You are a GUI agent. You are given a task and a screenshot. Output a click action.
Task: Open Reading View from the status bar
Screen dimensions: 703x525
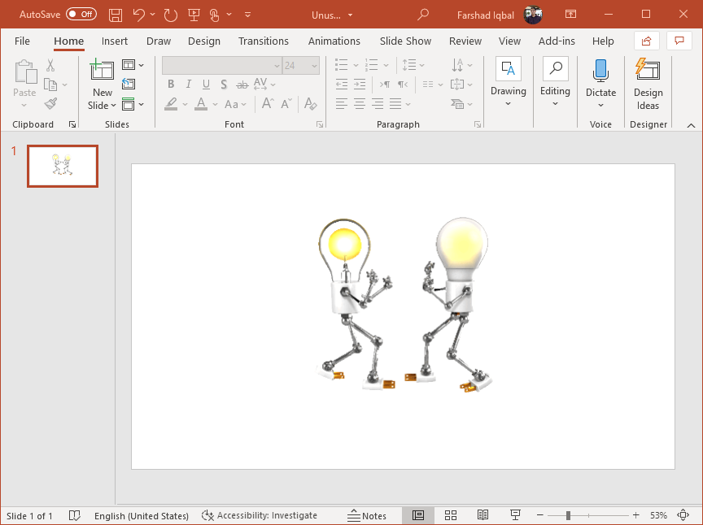pyautogui.click(x=482, y=515)
